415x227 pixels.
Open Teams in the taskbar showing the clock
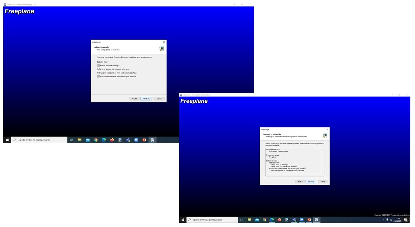click(x=294, y=220)
